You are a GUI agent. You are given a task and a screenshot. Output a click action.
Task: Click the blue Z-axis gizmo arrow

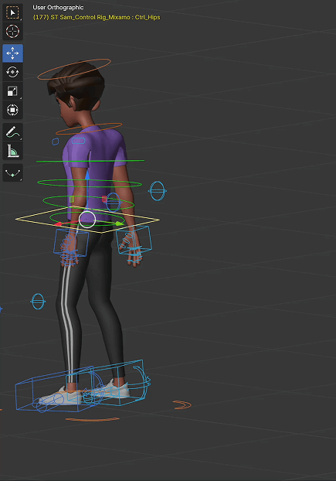coord(87,176)
